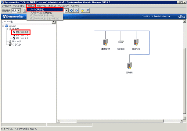Collapse the server1 tree node
This screenshot has width=187, height=131.
point(3,26)
